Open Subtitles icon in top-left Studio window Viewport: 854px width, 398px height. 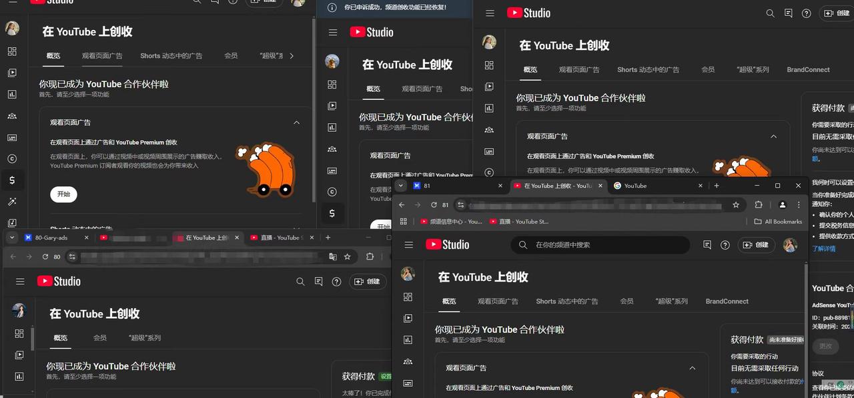pos(12,138)
